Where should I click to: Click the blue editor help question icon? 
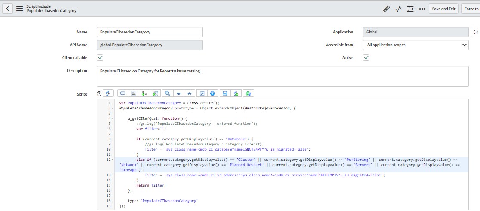pyautogui.click(x=213, y=93)
